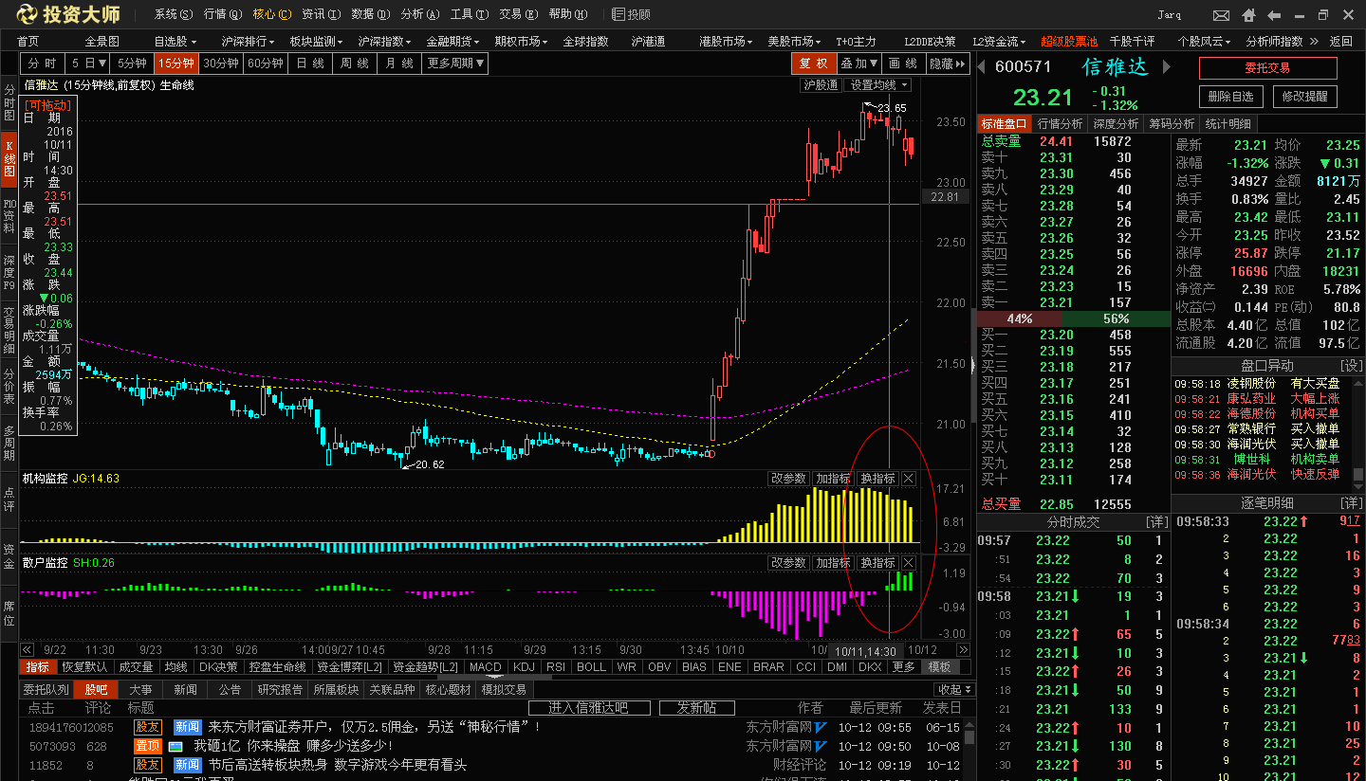Screen dimensions: 1366x781
Task: Open 沪深排行 dropdown in toolbar
Action: click(x=248, y=42)
